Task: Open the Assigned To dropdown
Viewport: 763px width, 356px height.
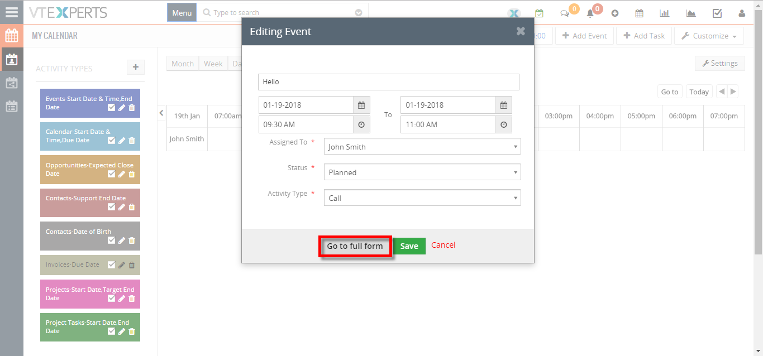Action: point(422,147)
